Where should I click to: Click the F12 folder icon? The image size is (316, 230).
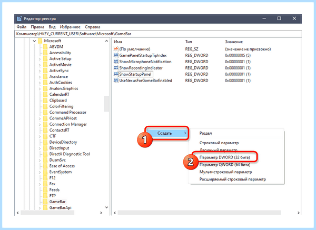[45, 178]
